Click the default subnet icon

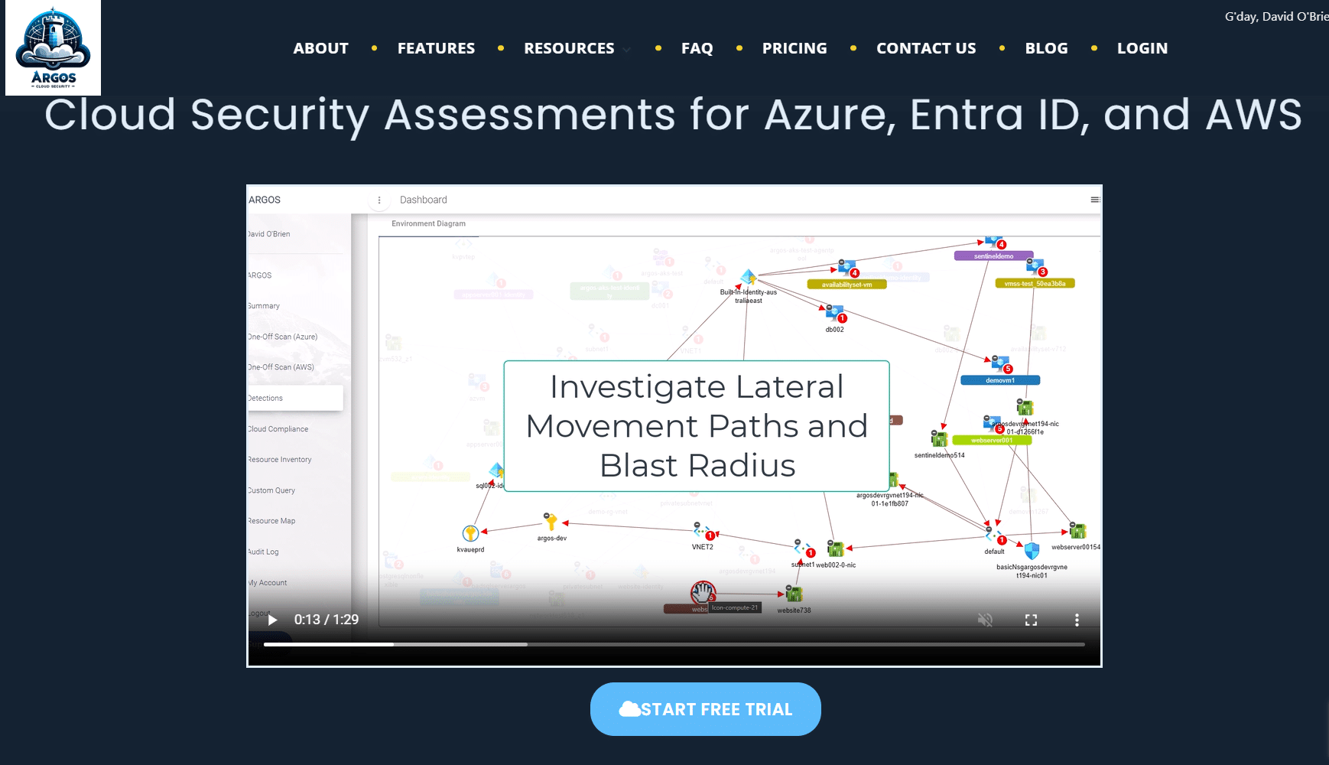pos(993,535)
